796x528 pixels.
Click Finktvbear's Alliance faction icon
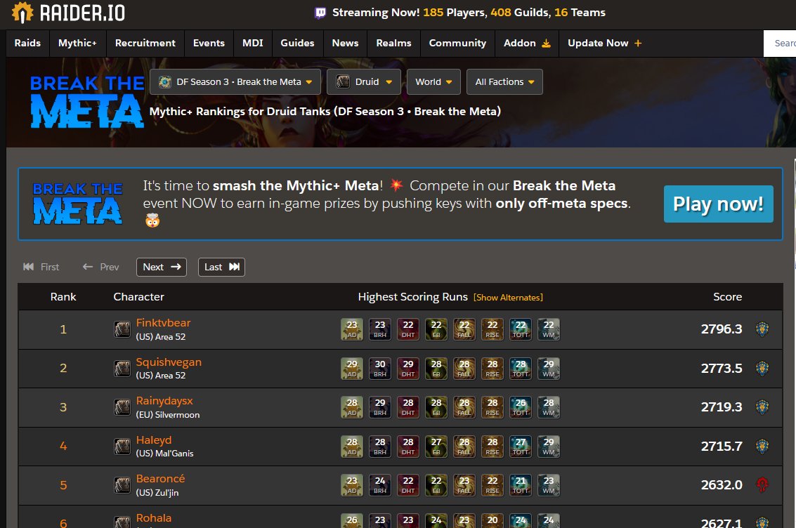point(762,329)
